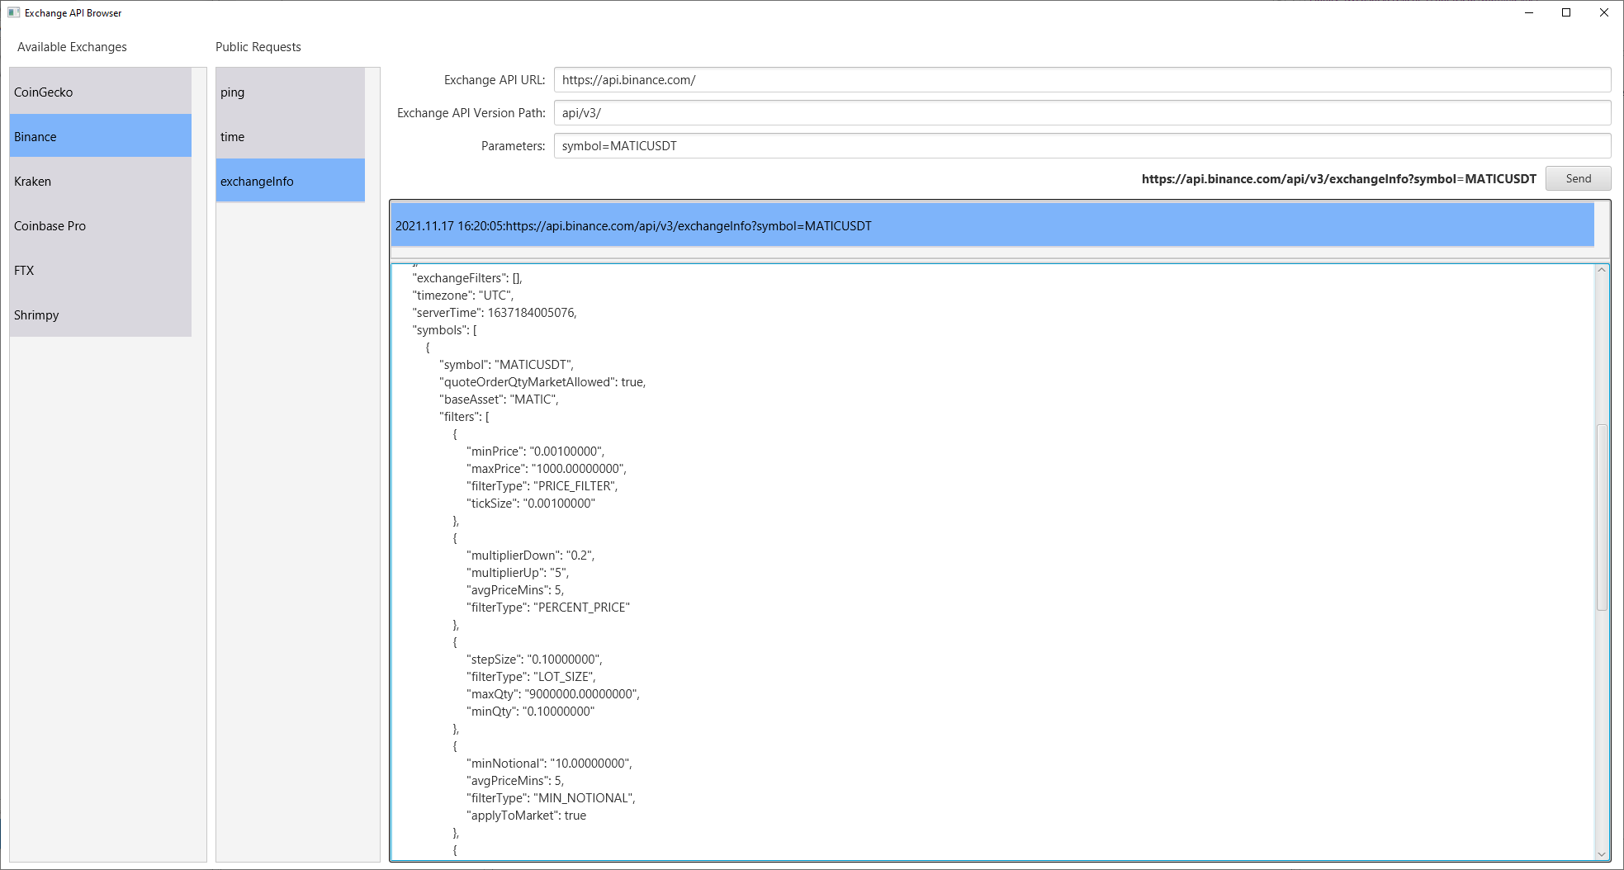This screenshot has height=870, width=1624.
Task: Click the "tickSize" value line
Action: [531, 504]
